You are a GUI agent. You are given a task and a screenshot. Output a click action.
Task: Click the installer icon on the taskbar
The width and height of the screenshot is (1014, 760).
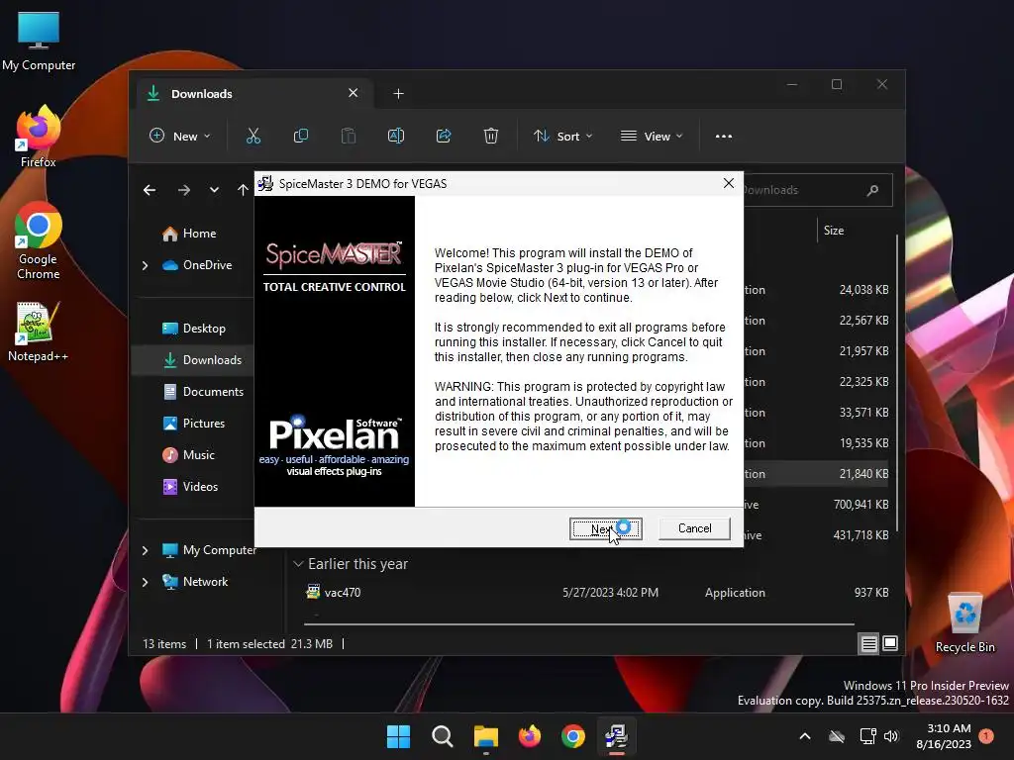(616, 736)
